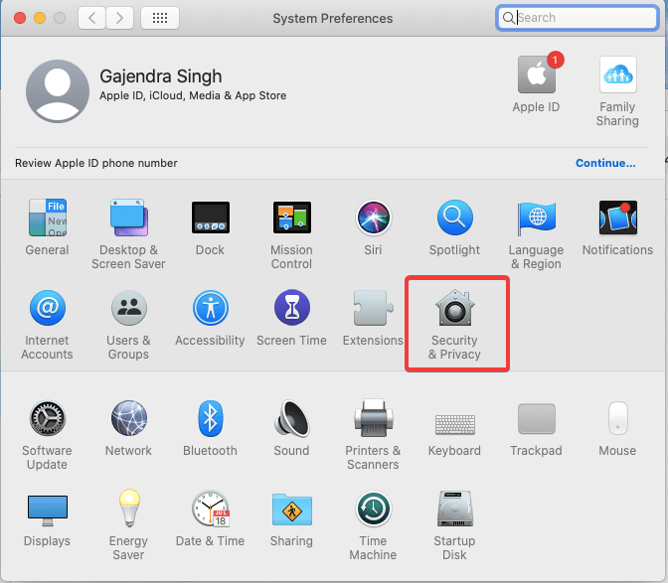Image resolution: width=668 pixels, height=583 pixels.
Task: Click the back navigation arrow
Action: point(92,18)
